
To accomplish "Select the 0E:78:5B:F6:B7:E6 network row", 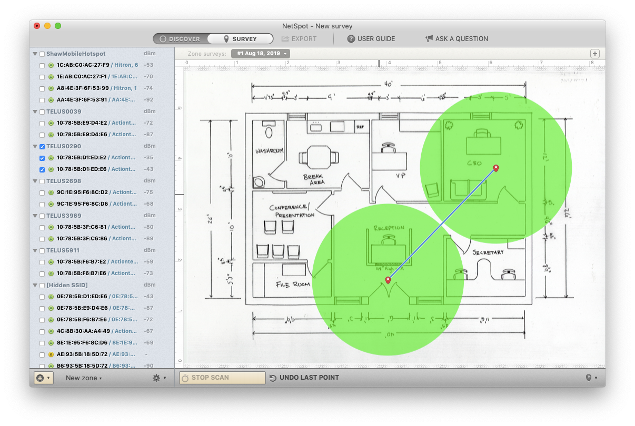I will (x=102, y=320).
